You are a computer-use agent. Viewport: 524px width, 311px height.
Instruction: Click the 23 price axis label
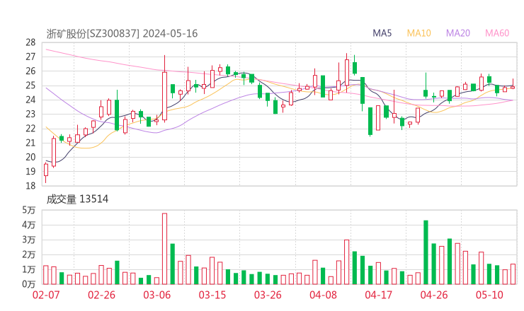click(x=30, y=114)
